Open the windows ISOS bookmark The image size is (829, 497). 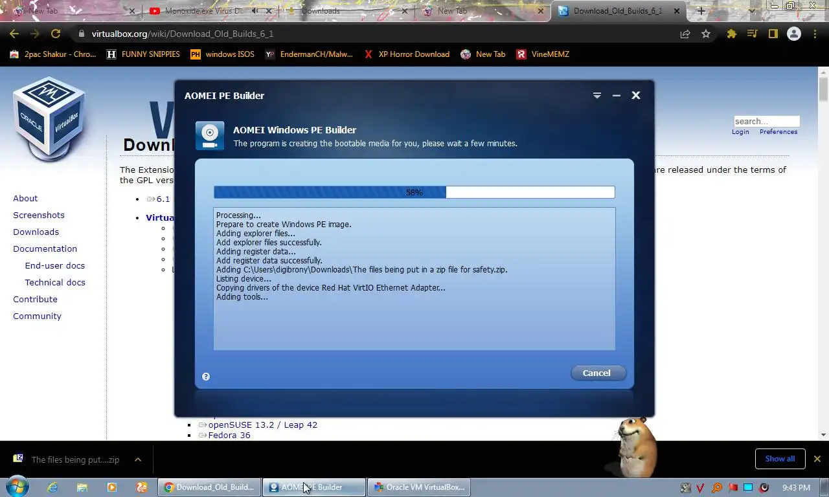(222, 54)
